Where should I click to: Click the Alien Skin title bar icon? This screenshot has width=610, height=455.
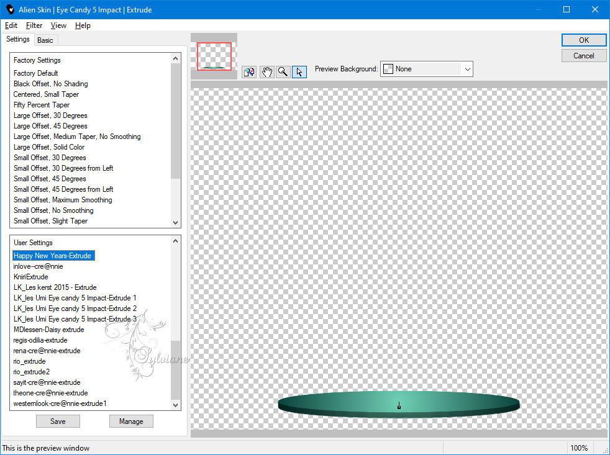pyautogui.click(x=10, y=9)
